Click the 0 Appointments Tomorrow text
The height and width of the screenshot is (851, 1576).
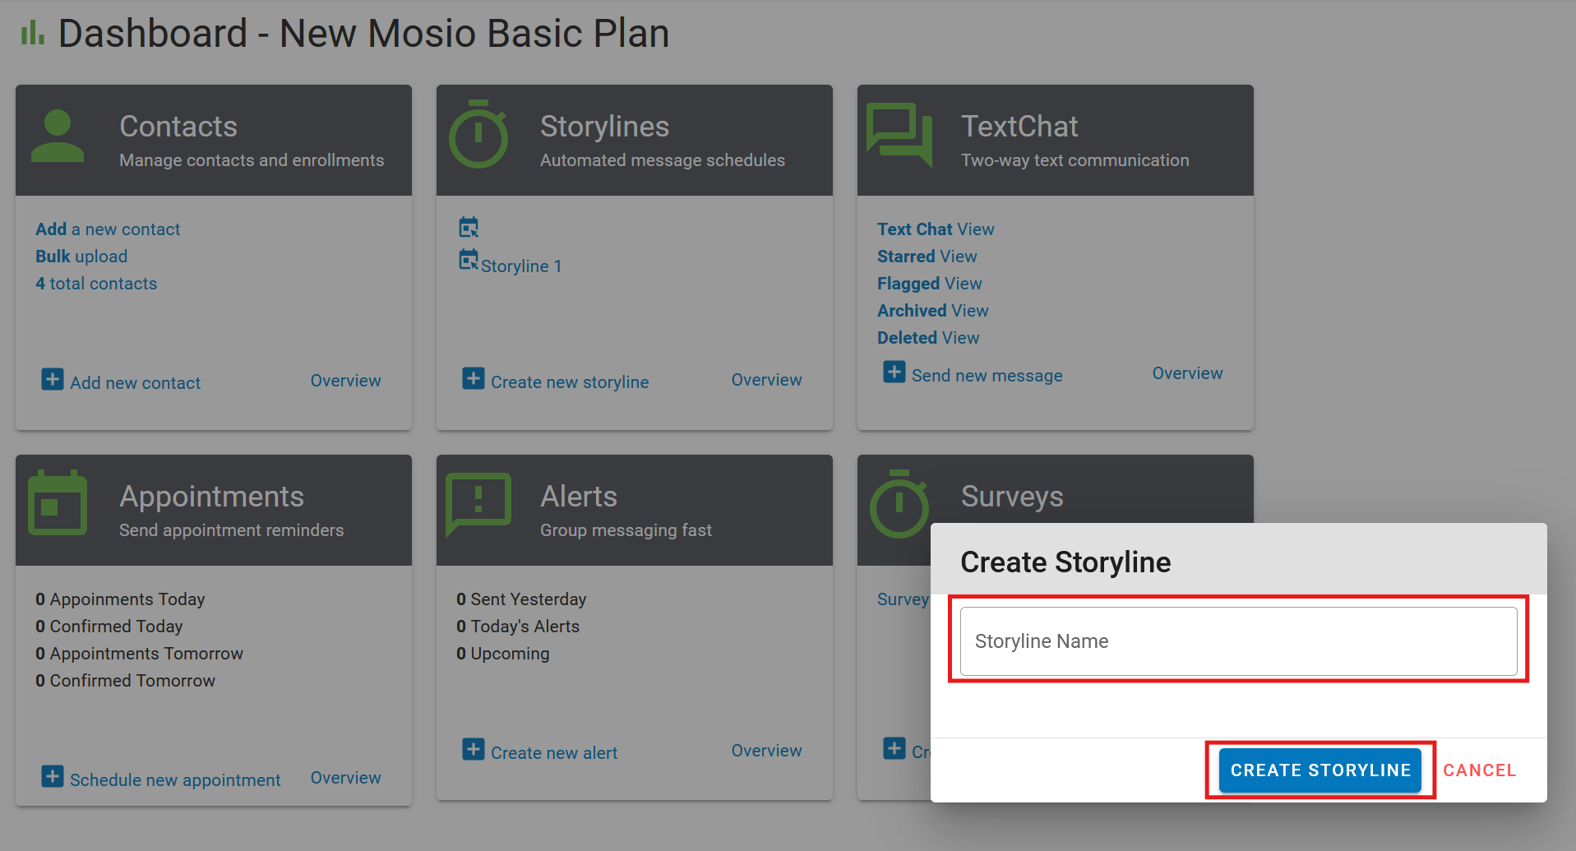[x=139, y=654]
